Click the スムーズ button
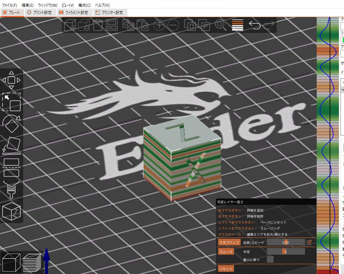344x274 pixels. (226, 251)
